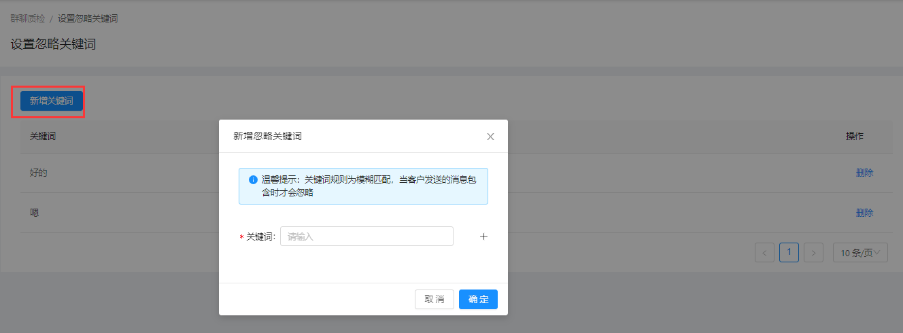Select page 1 in pagination

click(789, 252)
